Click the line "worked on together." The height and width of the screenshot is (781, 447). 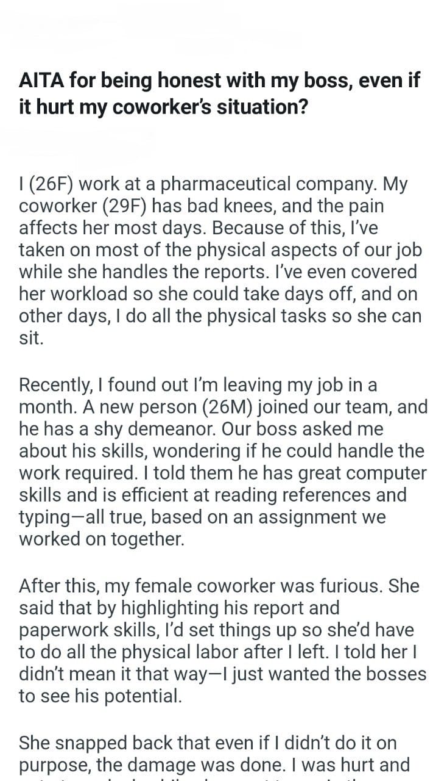(x=101, y=539)
